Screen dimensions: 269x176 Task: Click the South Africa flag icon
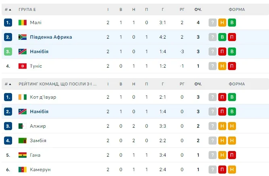click(x=23, y=37)
